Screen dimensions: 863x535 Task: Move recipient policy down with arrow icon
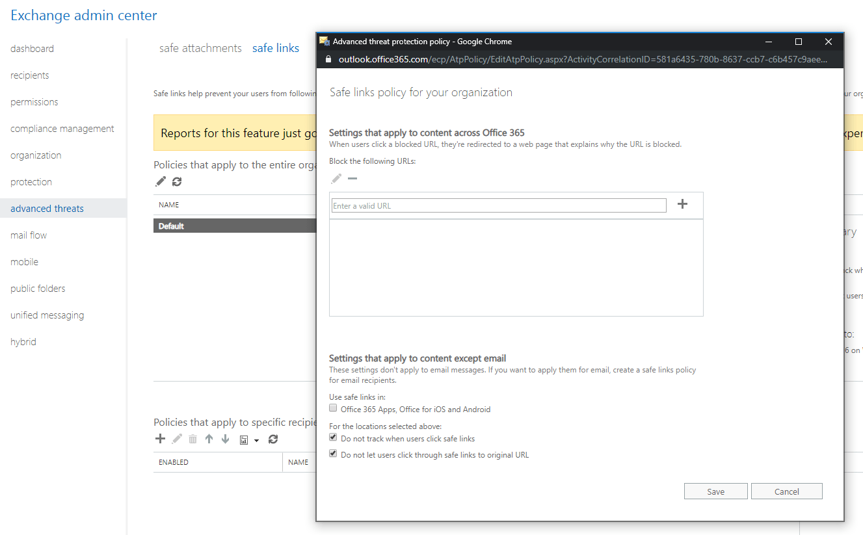[225, 439]
